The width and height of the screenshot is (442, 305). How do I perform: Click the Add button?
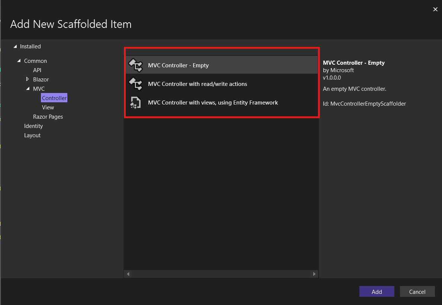coord(377,291)
